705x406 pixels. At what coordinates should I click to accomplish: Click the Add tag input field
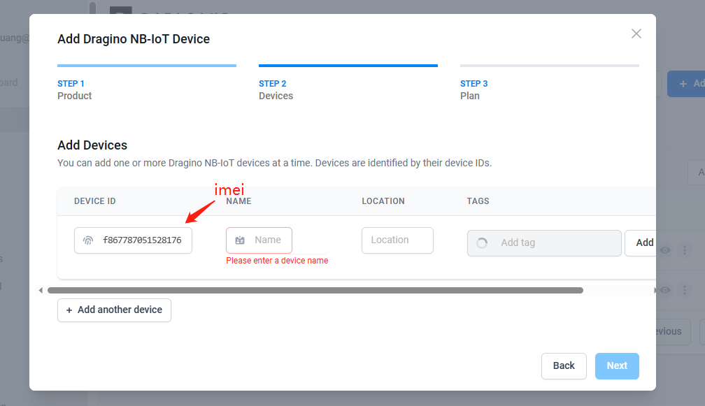544,243
